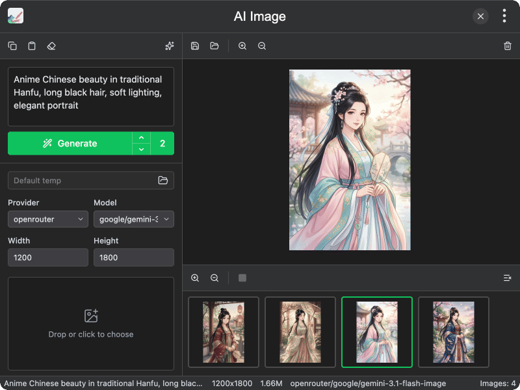
Task: Increase the image count with the up arrow
Action: [x=141, y=138]
